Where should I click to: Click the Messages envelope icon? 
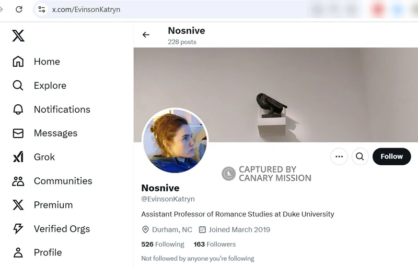pyautogui.click(x=18, y=133)
